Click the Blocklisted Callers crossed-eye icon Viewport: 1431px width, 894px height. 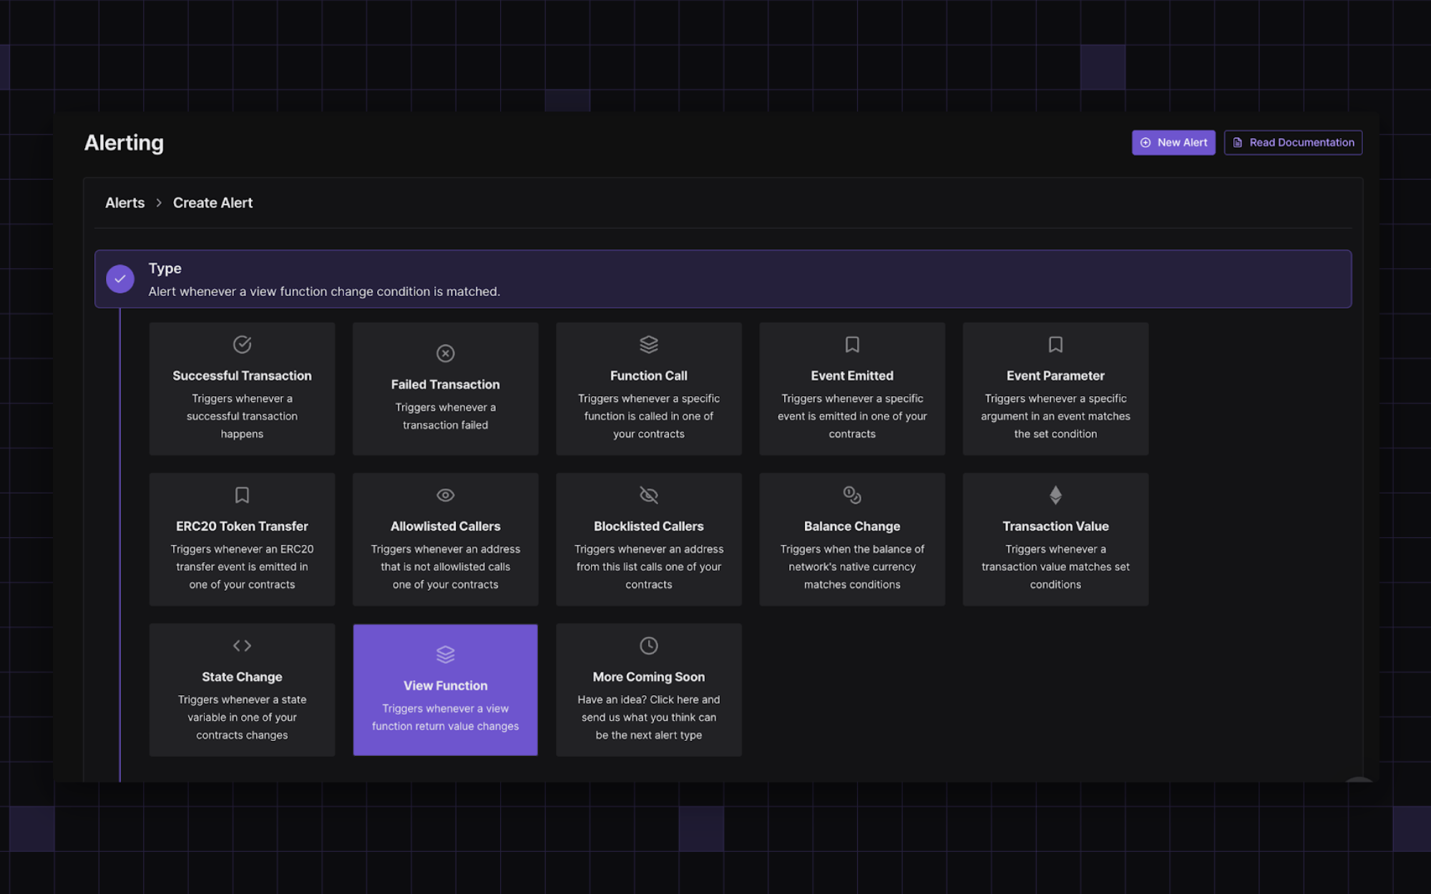pyautogui.click(x=648, y=495)
